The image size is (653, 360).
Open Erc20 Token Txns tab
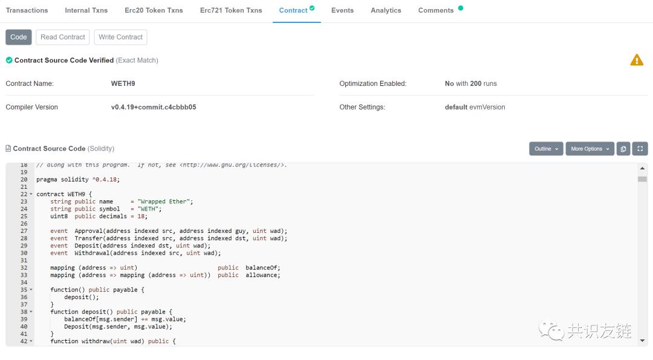154,10
